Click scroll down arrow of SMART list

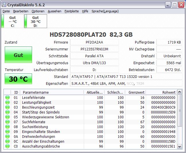[179, 147]
